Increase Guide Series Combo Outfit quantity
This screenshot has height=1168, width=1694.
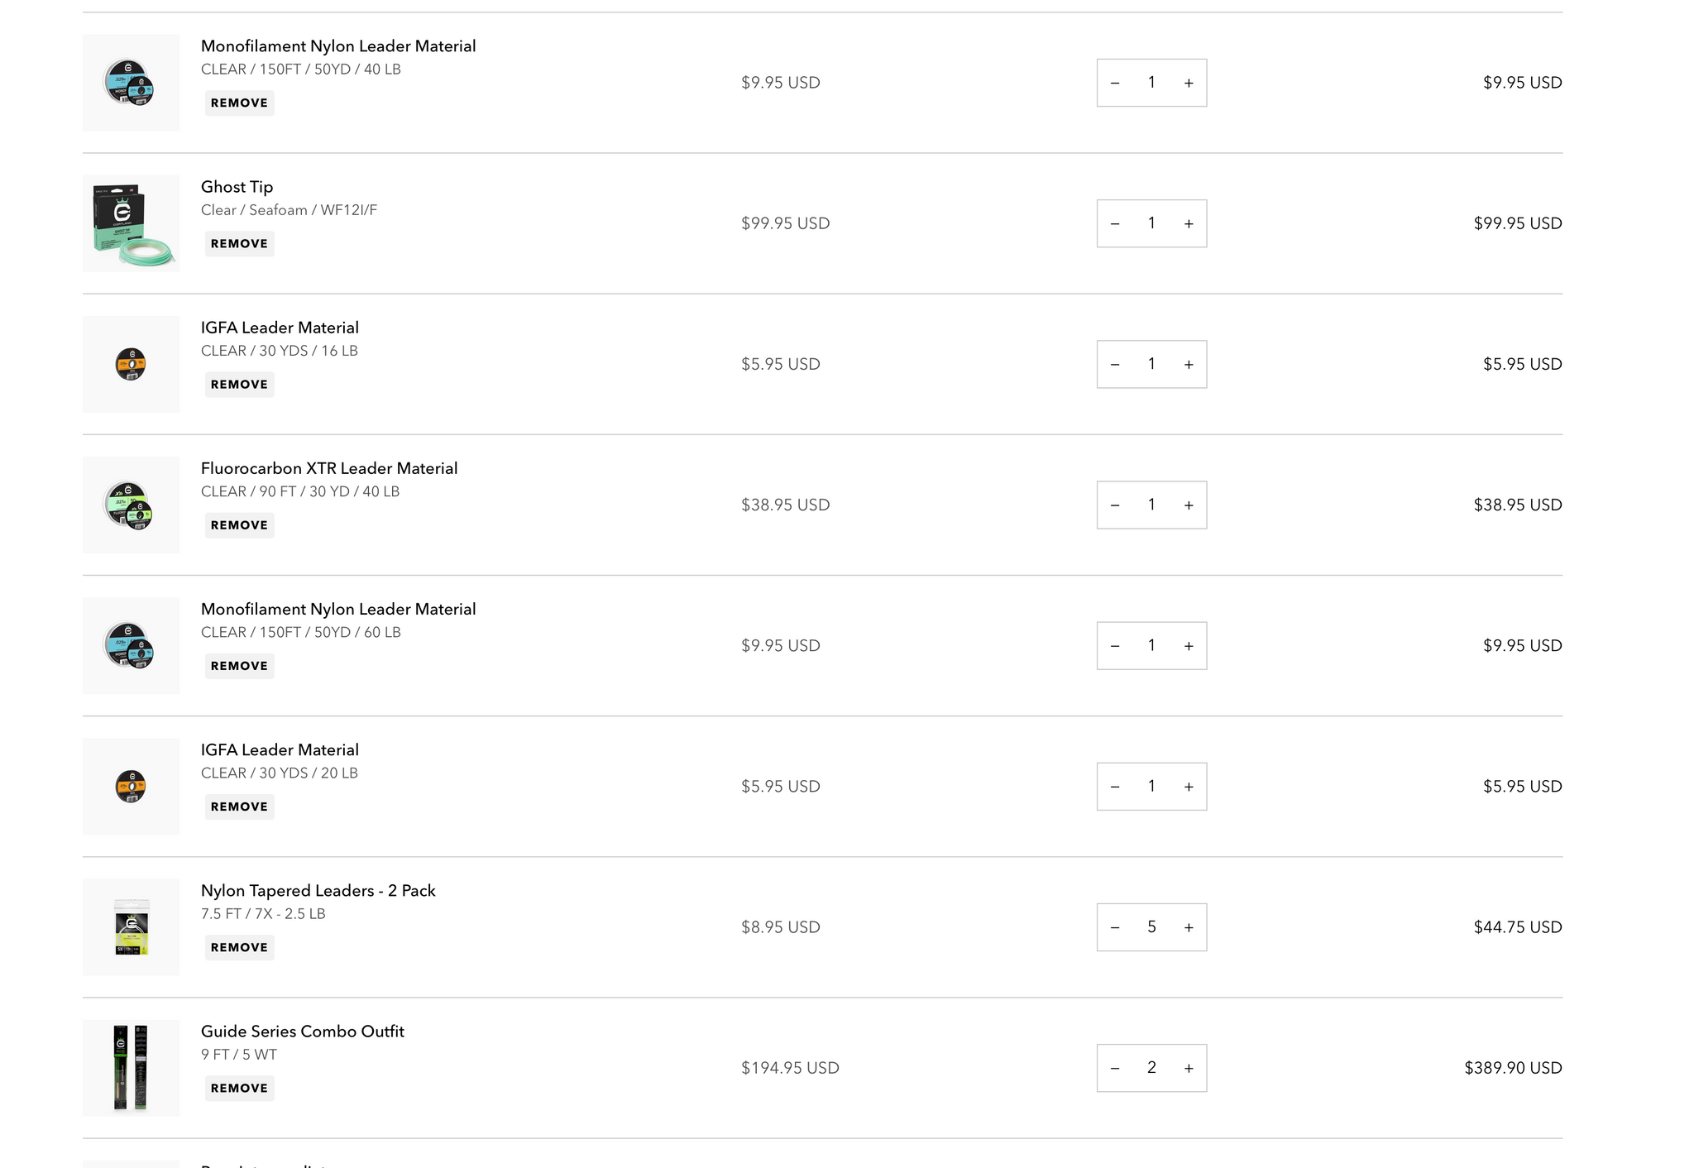[1189, 1068]
